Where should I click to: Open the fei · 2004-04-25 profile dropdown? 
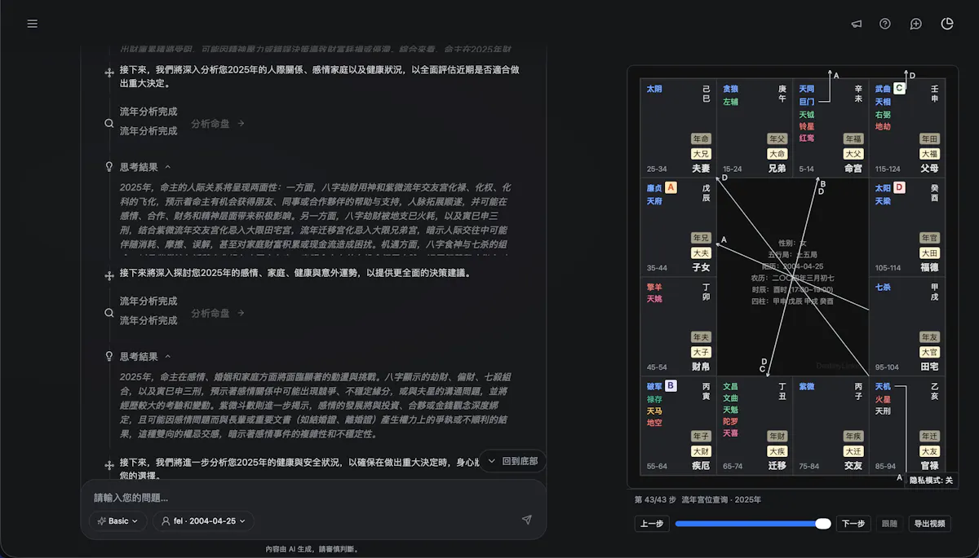[x=203, y=521]
